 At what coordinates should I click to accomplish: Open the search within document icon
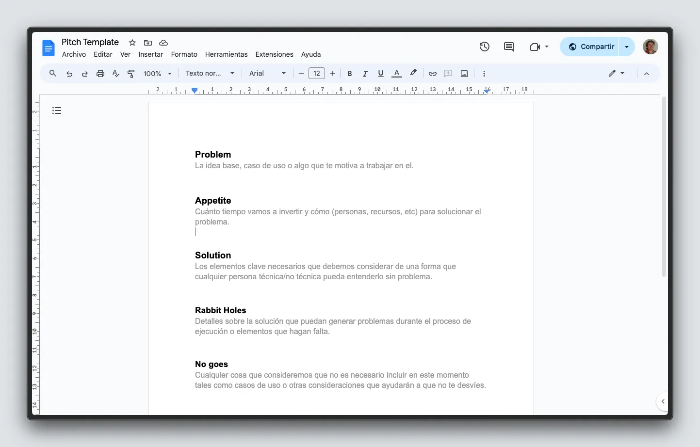tap(52, 73)
